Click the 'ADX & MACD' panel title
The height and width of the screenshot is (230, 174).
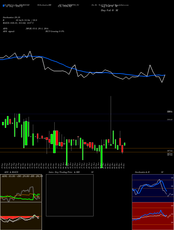click(x=11, y=172)
